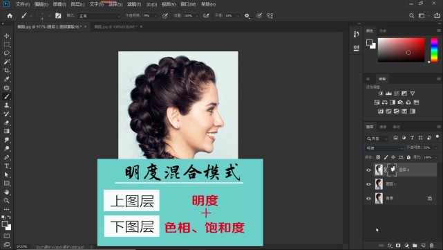Select the Rectangular Marquee tool
Screen dimensions: 443x250
(x=6, y=44)
